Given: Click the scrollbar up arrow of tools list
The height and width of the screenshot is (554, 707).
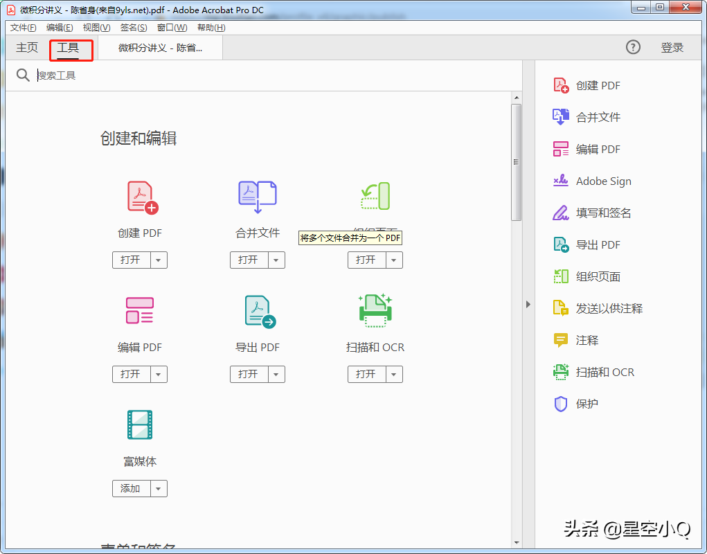Looking at the screenshot, I should tap(517, 98).
